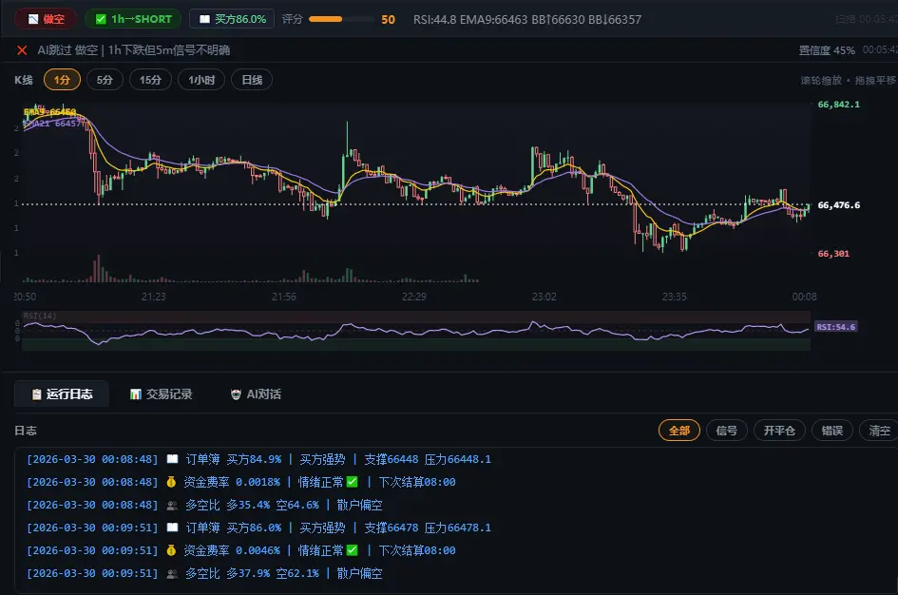Click the RSI:54.6 indicator tag
Image resolution: width=898 pixels, height=595 pixels.
point(835,327)
